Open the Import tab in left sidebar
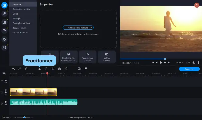 [x=4, y=5]
